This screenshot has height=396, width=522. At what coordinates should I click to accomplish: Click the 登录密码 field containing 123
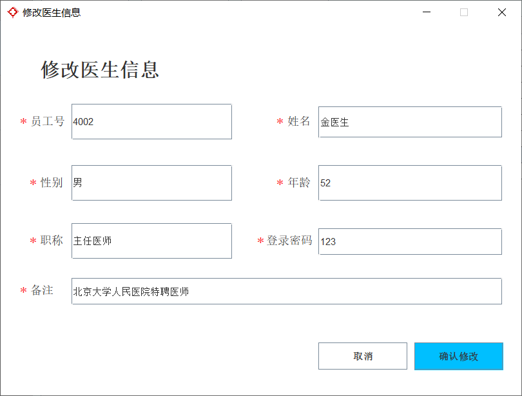(410, 241)
